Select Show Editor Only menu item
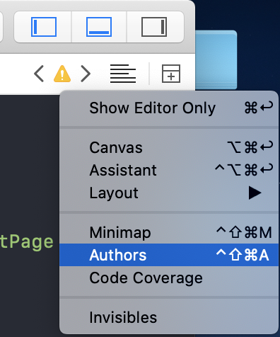 click(x=169, y=108)
